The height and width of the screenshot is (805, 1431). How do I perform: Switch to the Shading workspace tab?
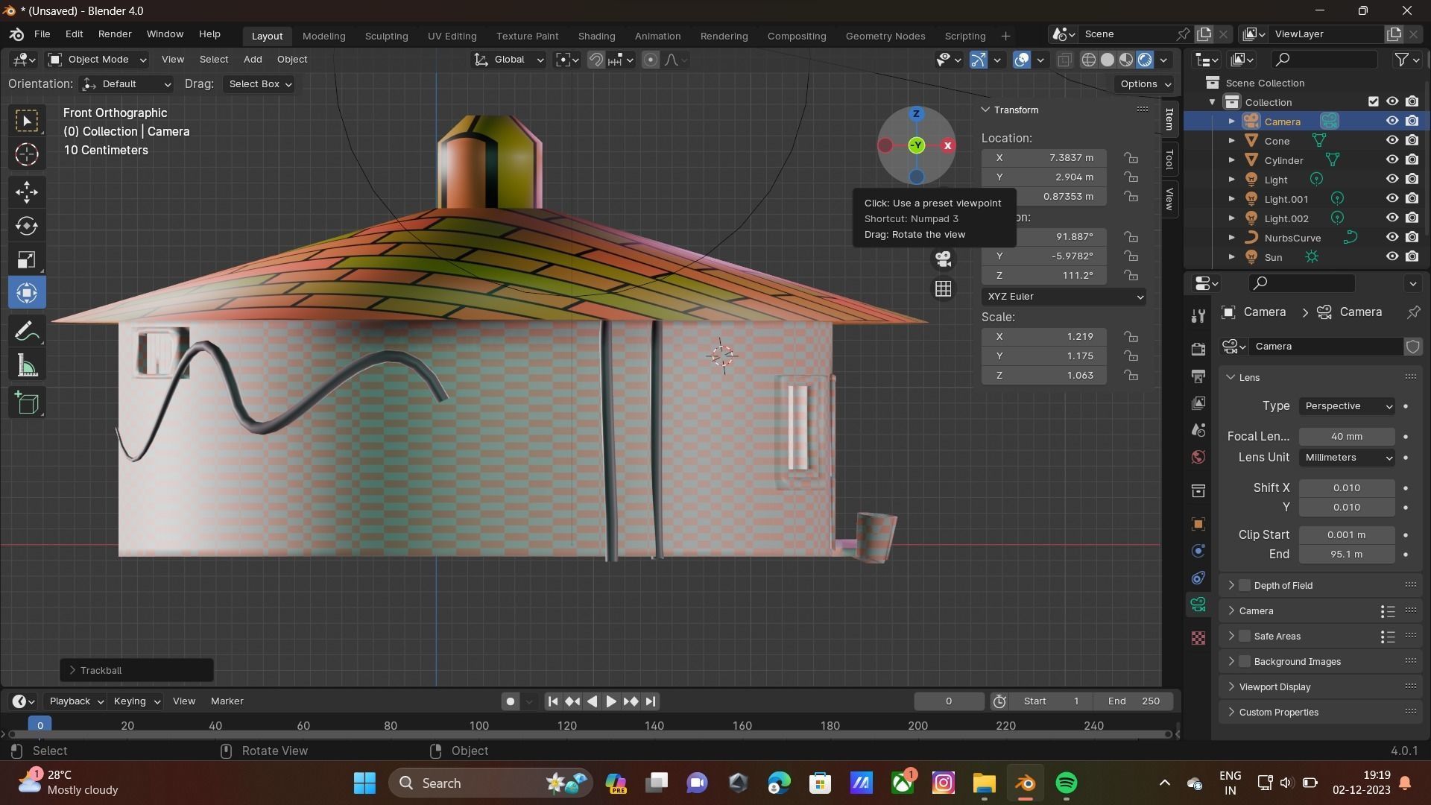[596, 36]
